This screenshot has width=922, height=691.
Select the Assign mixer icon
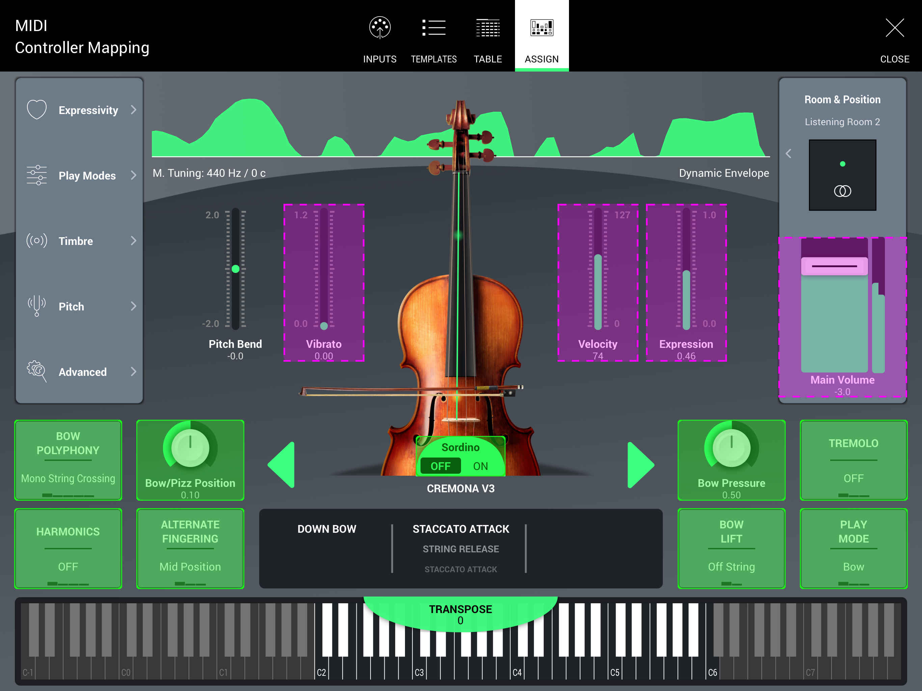tap(541, 28)
